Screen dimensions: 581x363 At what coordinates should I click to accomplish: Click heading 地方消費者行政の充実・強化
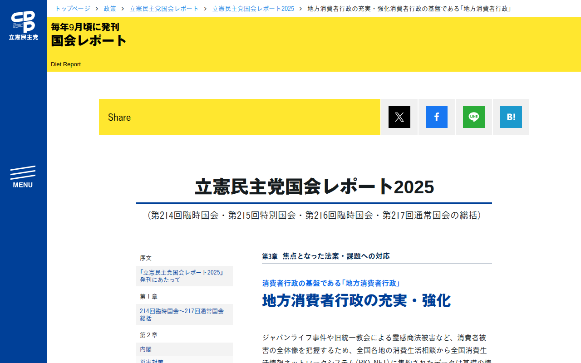(x=356, y=301)
